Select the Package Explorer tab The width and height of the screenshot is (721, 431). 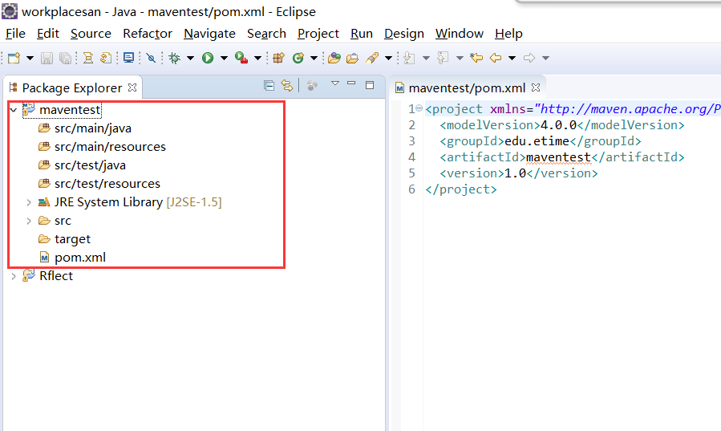72,87
